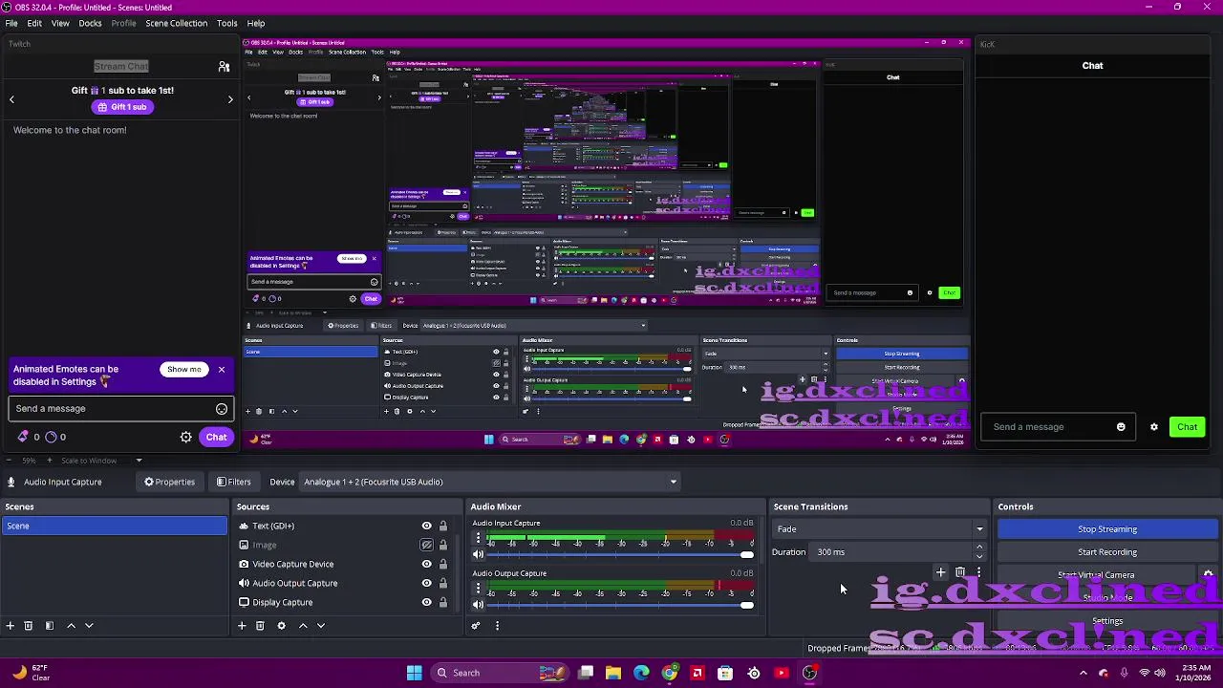Screen dimensions: 1223x688
Task: Open scene transition properties three-dot menu
Action: [x=978, y=572]
